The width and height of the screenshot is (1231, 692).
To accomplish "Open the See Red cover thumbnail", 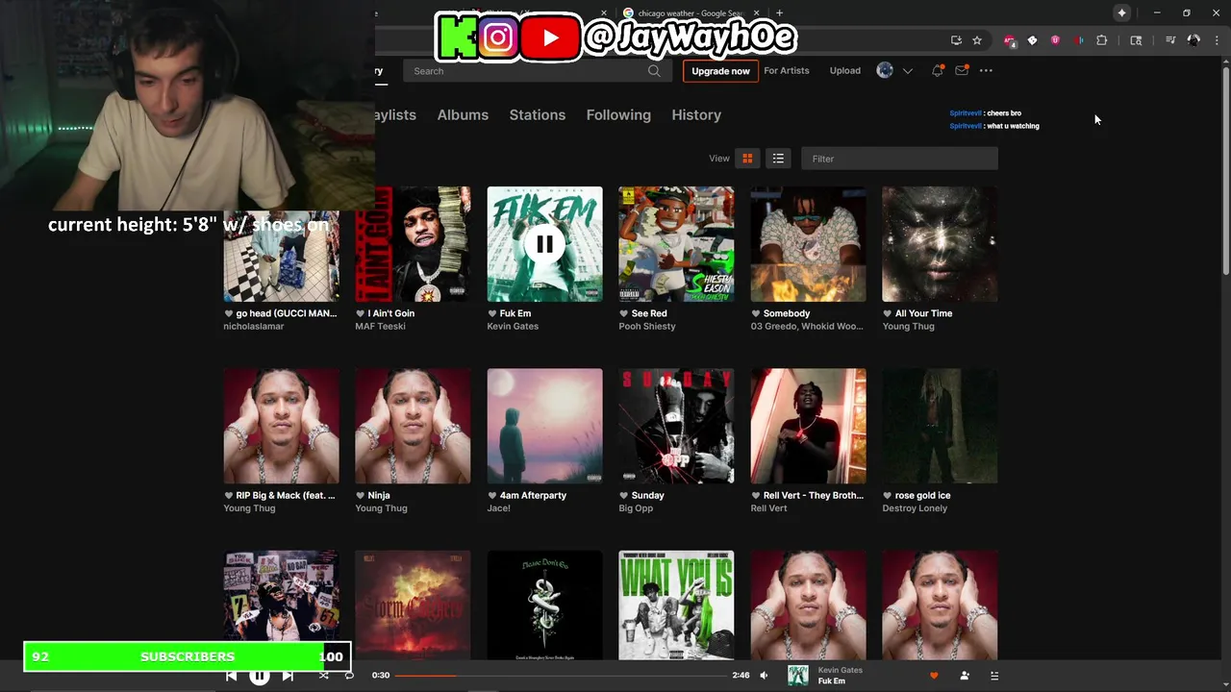I will pyautogui.click(x=676, y=244).
